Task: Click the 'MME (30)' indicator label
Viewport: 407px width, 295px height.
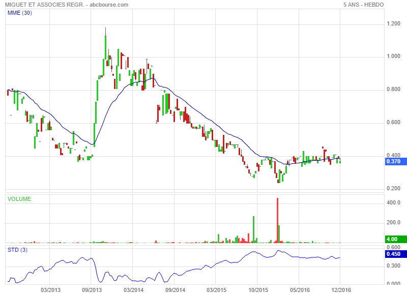Action: coord(20,13)
